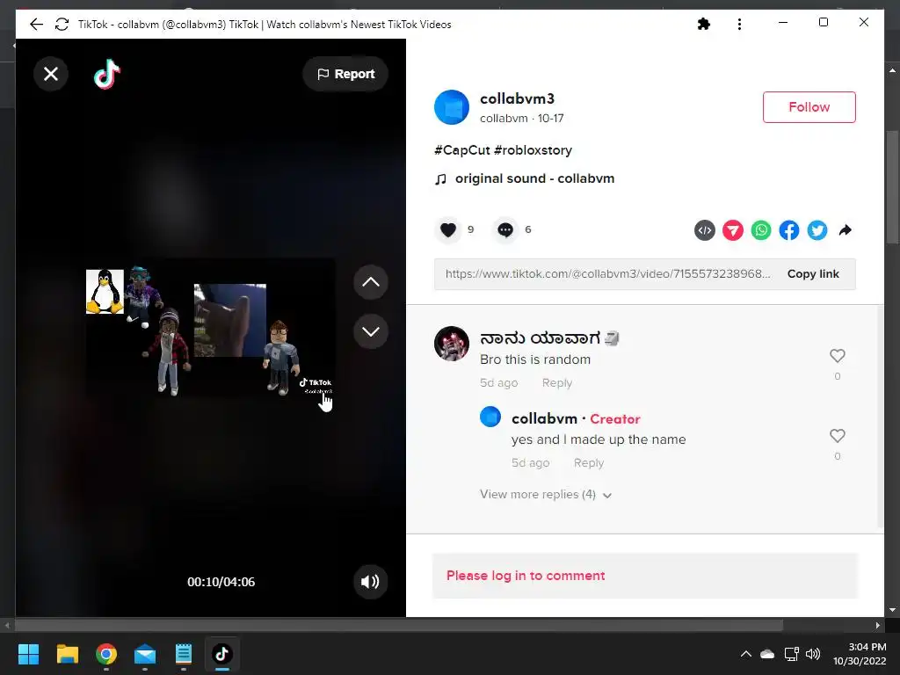Go to previous video with up chevron
This screenshot has height=675, width=900.
(x=371, y=282)
